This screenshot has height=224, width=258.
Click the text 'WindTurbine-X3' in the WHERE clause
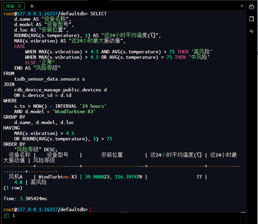[x=74, y=111]
